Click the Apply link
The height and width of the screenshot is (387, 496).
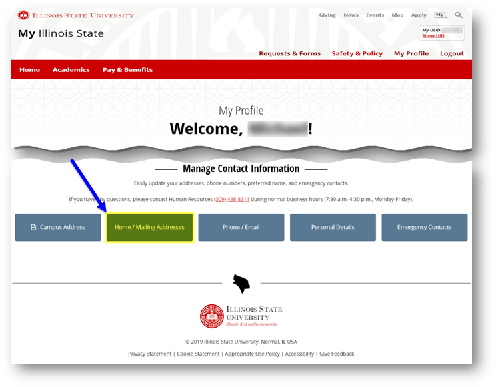419,15
